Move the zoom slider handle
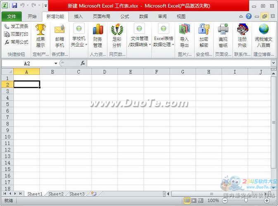The width and height of the screenshot is (278, 206). tap(246, 200)
